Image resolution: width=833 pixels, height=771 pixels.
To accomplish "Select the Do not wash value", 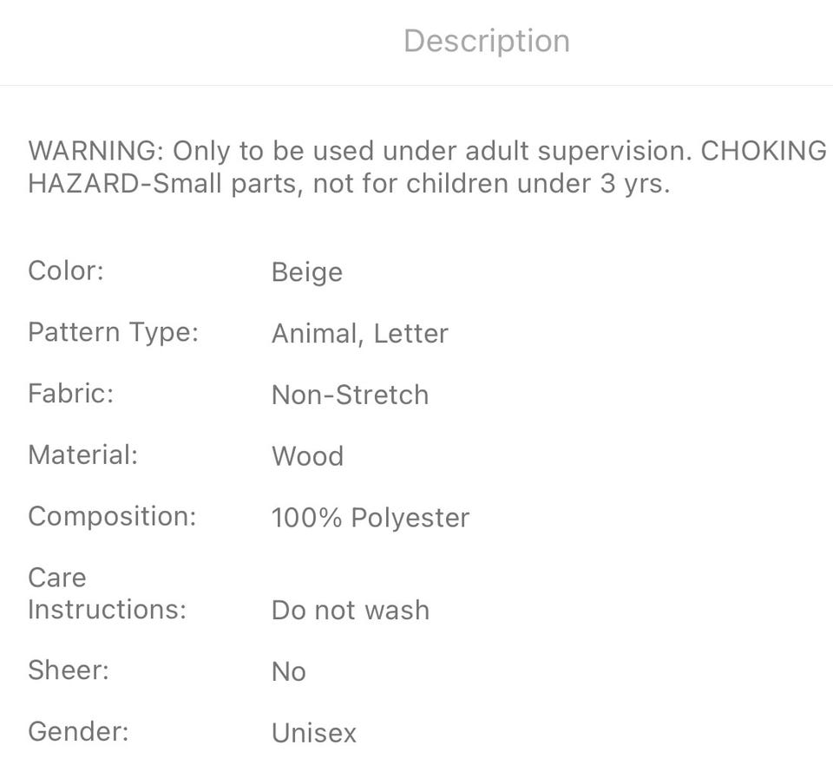I will (x=350, y=611).
